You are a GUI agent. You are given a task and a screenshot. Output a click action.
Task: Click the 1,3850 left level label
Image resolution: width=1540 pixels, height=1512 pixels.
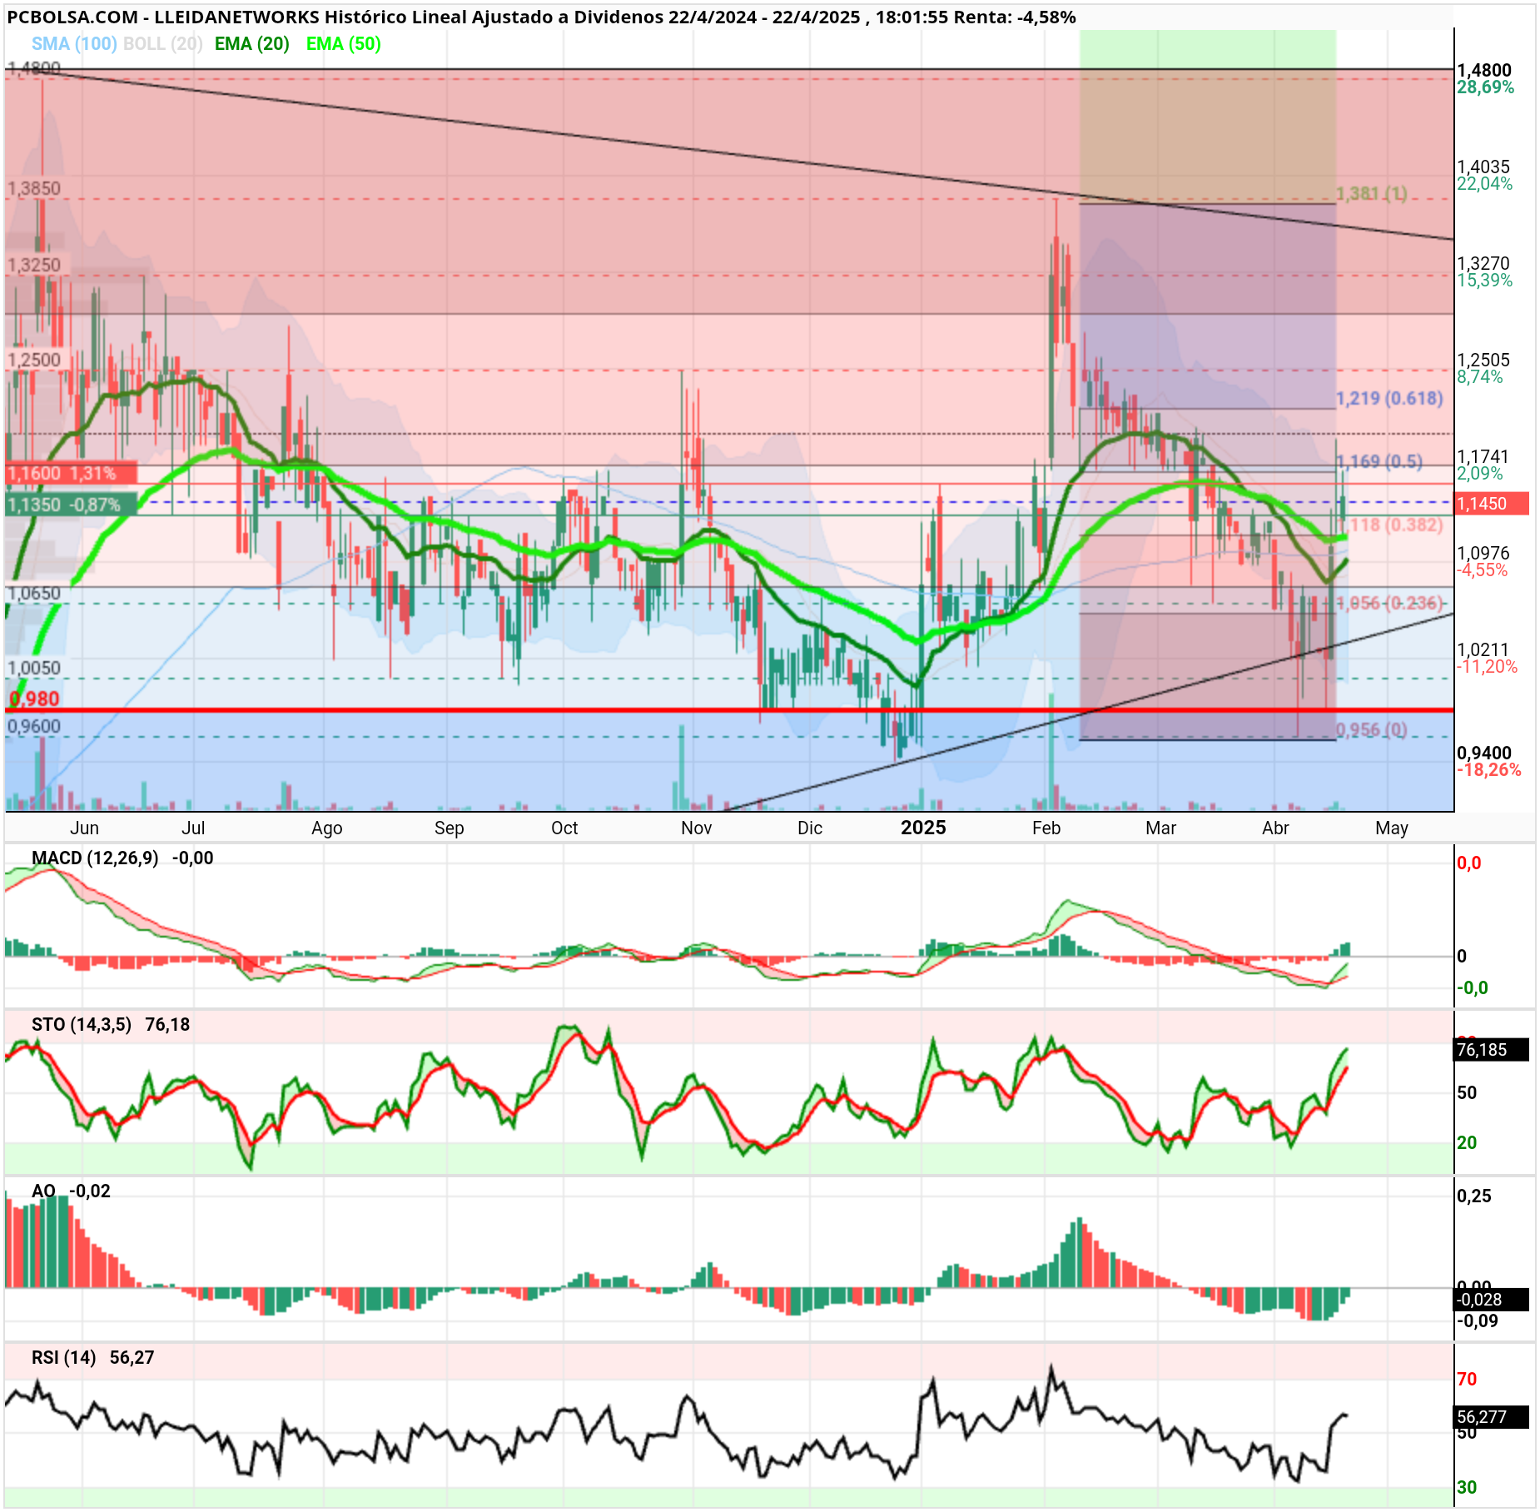click(x=34, y=188)
